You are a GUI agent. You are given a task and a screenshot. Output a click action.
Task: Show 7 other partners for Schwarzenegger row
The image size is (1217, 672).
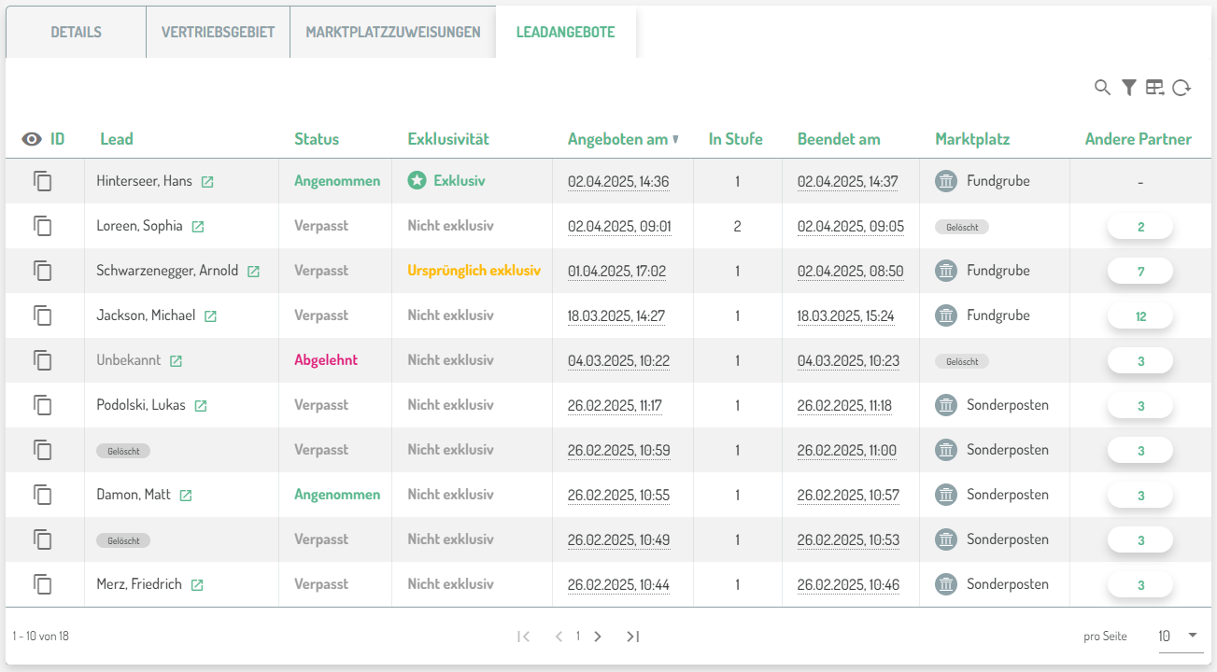tap(1139, 272)
